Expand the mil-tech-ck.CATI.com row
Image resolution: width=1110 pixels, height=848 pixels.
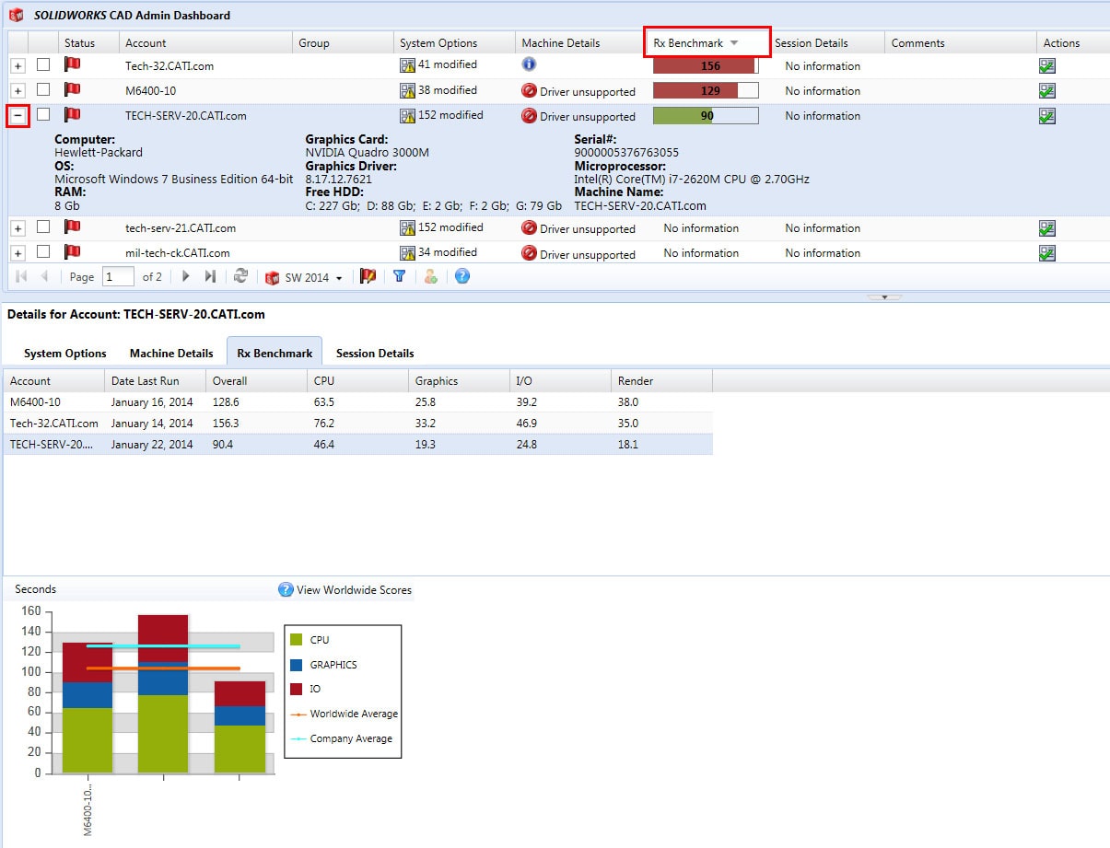click(x=18, y=252)
